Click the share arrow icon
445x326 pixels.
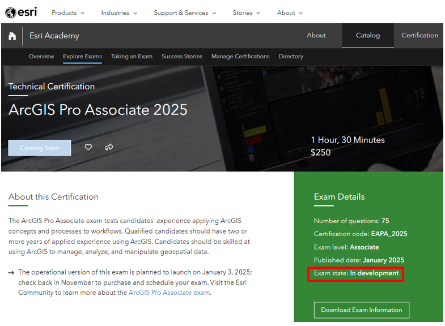tap(109, 147)
